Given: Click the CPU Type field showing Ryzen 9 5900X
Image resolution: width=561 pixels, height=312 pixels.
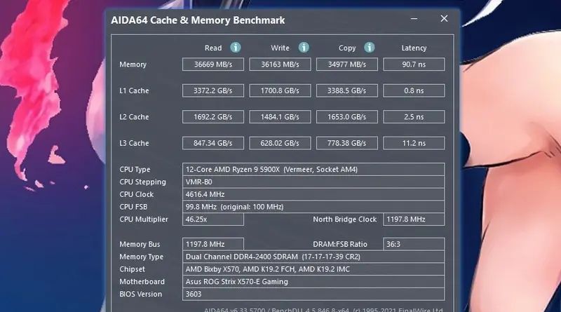Looking at the screenshot, I should pyautogui.click(x=313, y=169).
